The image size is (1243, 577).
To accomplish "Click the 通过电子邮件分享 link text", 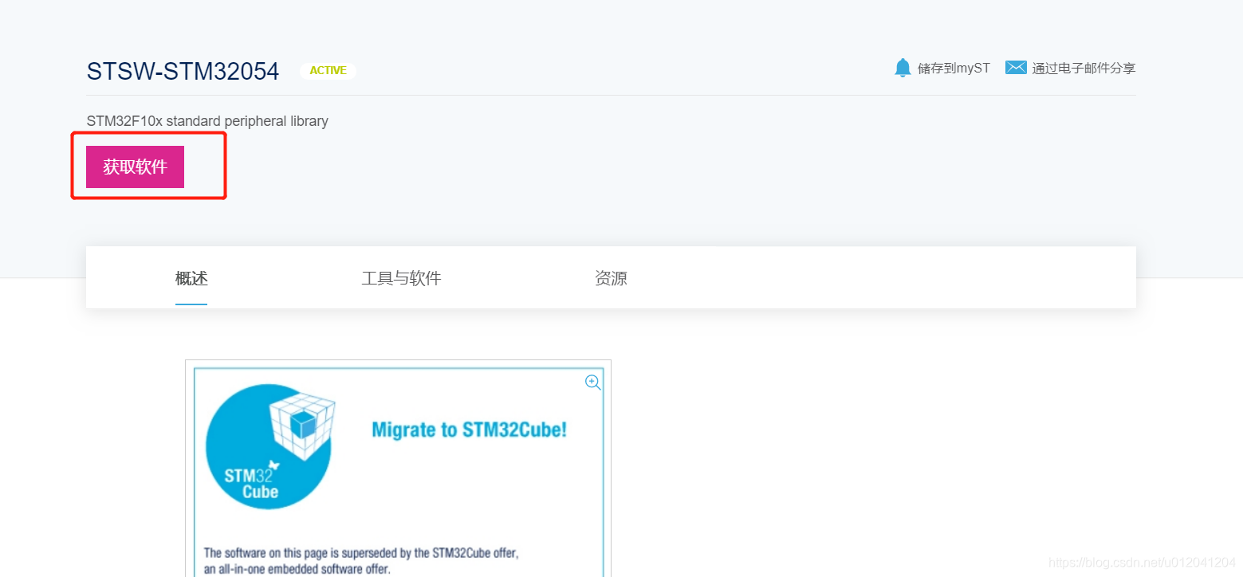I will click(1084, 69).
